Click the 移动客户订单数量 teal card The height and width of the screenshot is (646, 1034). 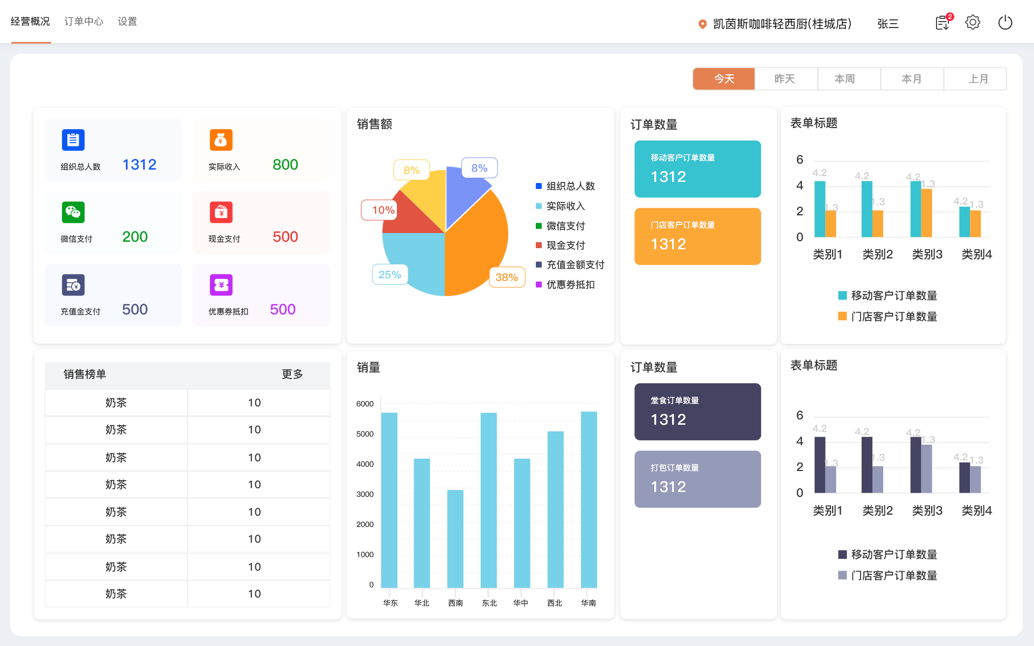click(x=697, y=169)
